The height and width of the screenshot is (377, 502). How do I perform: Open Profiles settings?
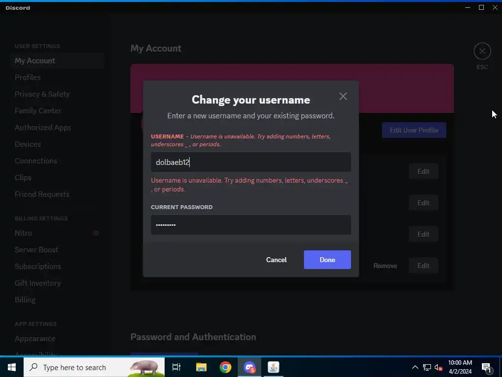[57, 77]
